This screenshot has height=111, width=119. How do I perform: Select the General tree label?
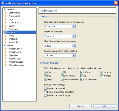(10, 9)
